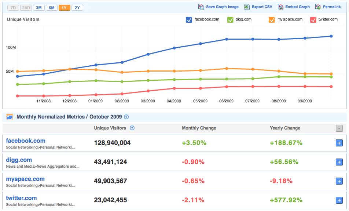Click digg monthly change -0.90%

click(193, 162)
